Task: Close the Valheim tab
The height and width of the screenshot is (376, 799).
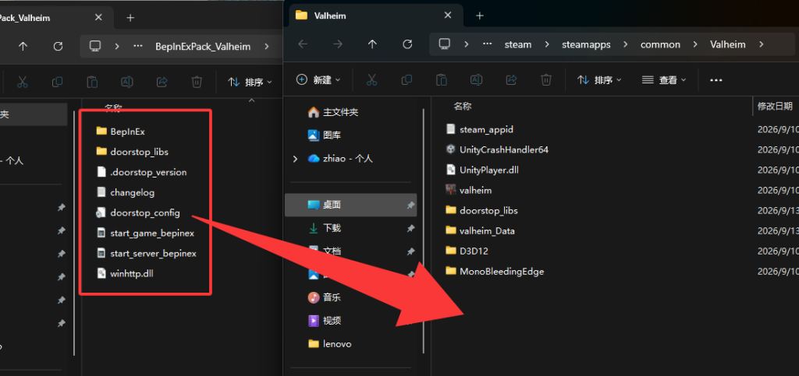Action: [x=447, y=16]
